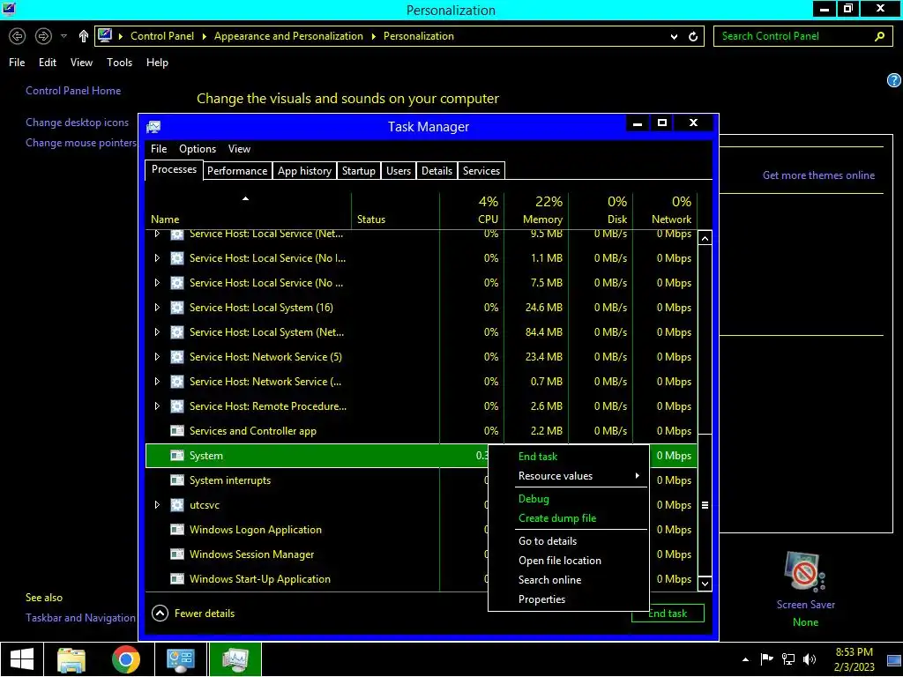Switch to the App history tab

pos(304,171)
